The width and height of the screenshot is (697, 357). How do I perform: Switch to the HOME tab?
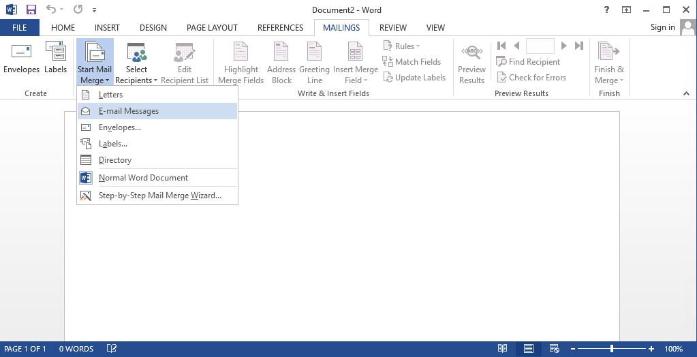tap(63, 27)
